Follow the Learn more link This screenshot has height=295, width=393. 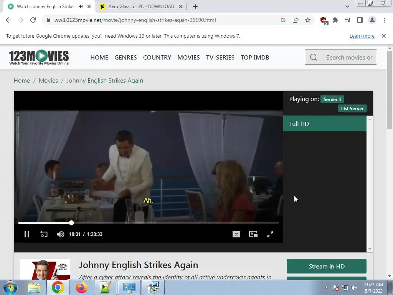[362, 36]
